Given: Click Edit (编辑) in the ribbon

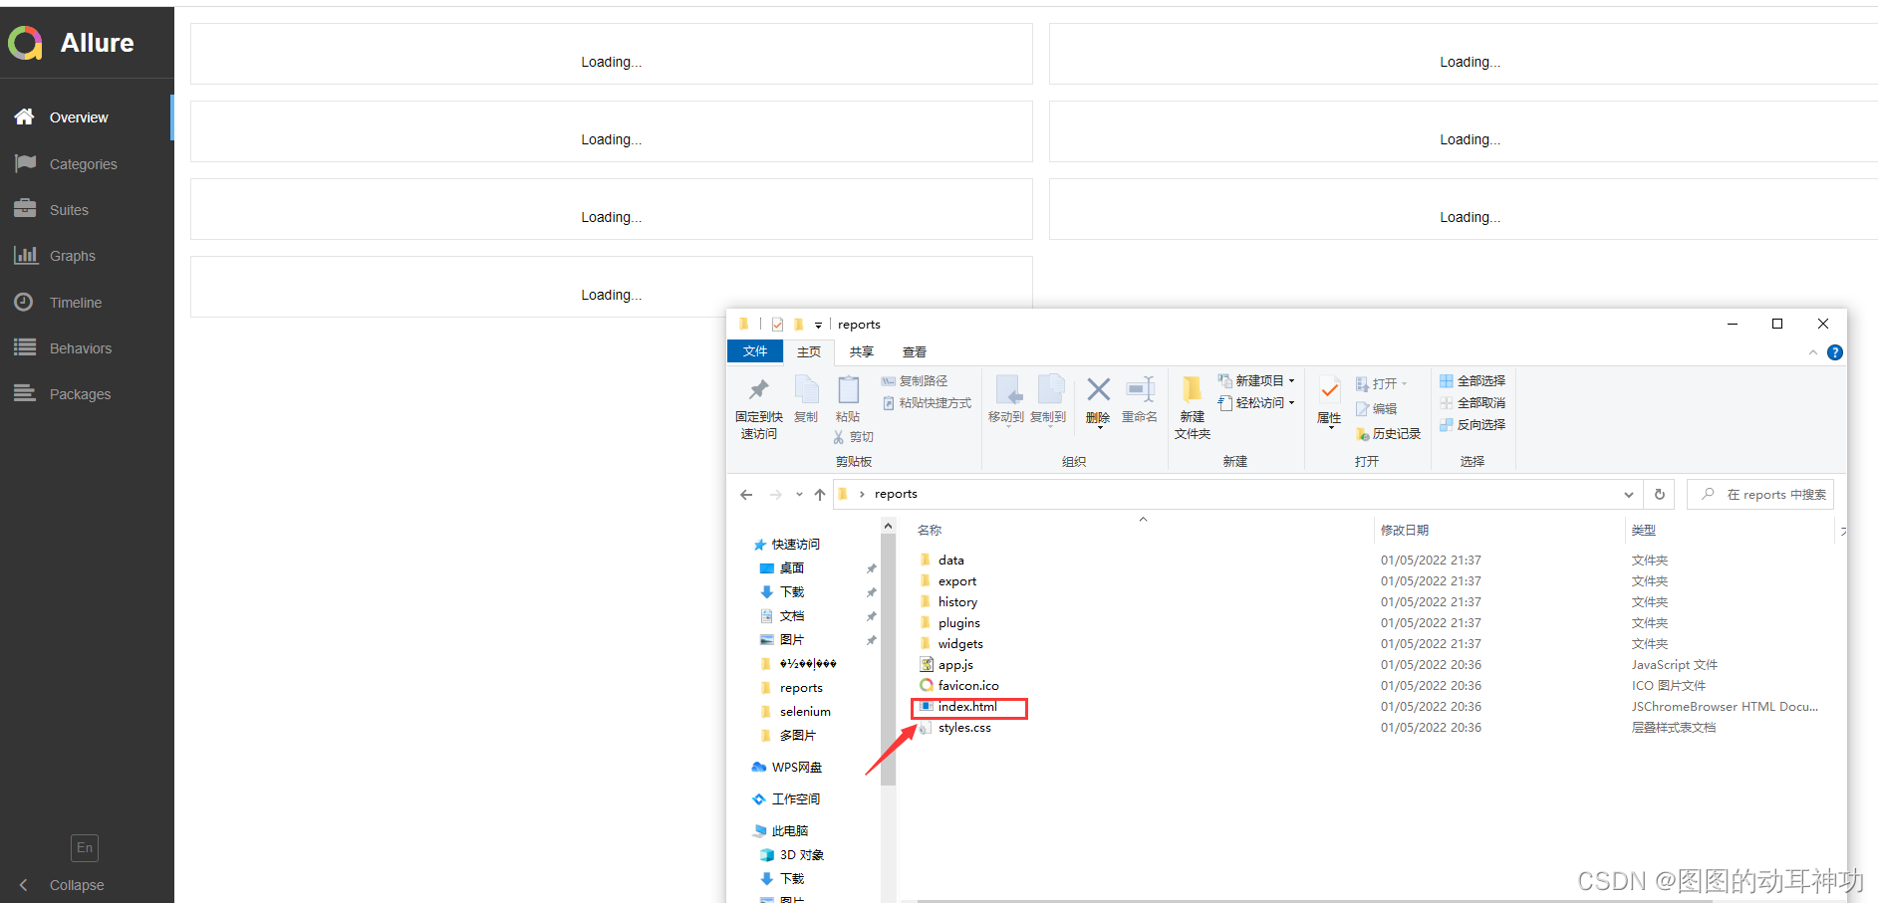Looking at the screenshot, I should (x=1376, y=409).
